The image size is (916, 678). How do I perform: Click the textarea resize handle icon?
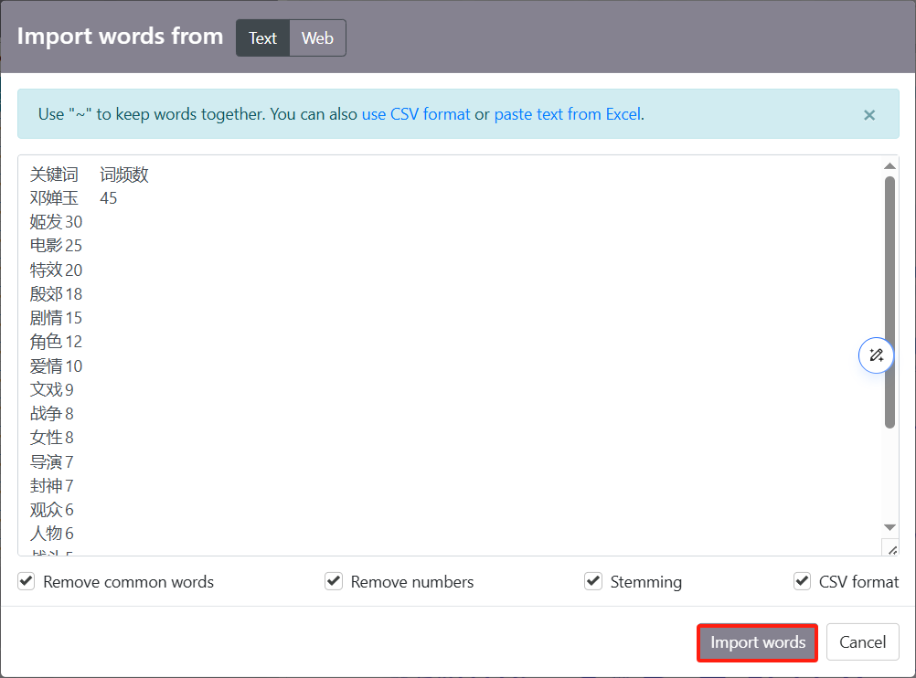coord(892,549)
